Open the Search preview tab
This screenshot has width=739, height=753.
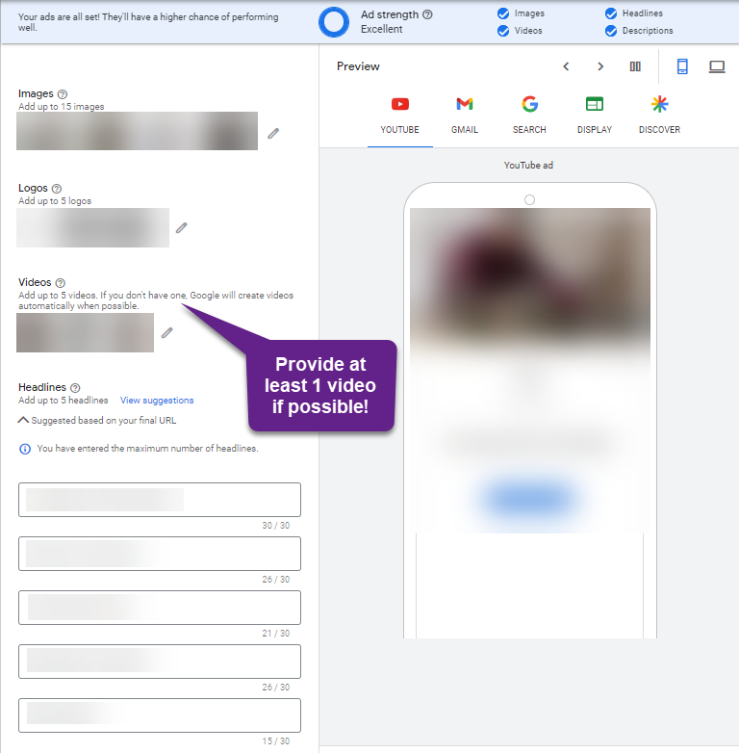click(x=529, y=115)
